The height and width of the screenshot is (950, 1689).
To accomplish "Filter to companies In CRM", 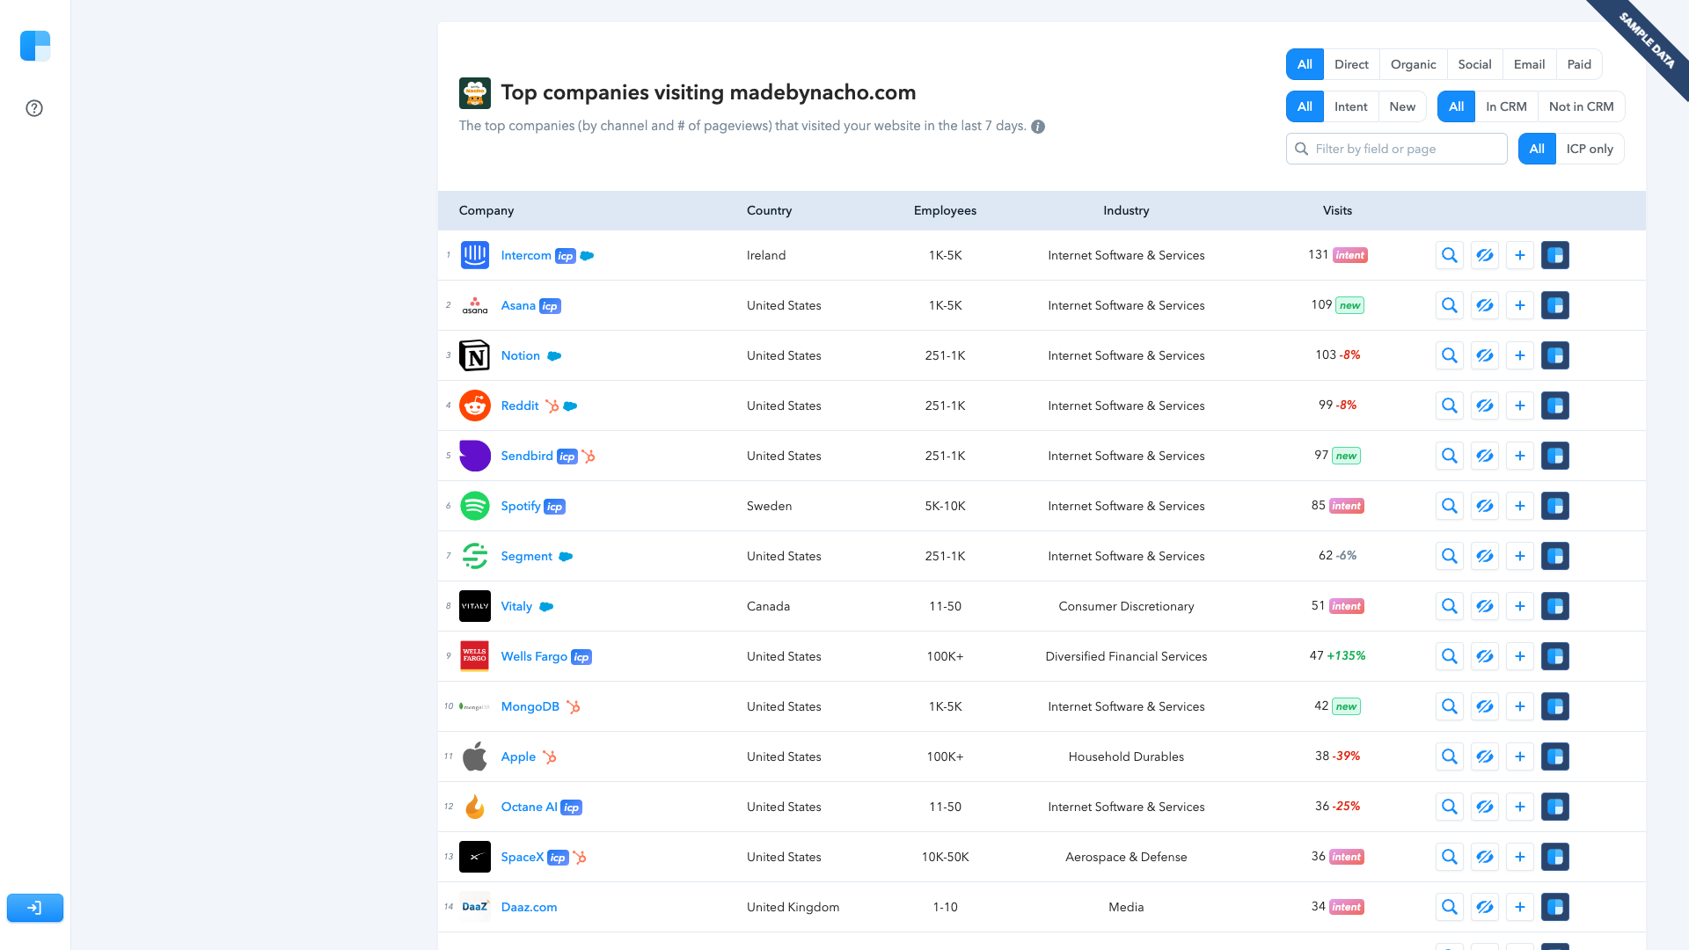I will 1506,106.
